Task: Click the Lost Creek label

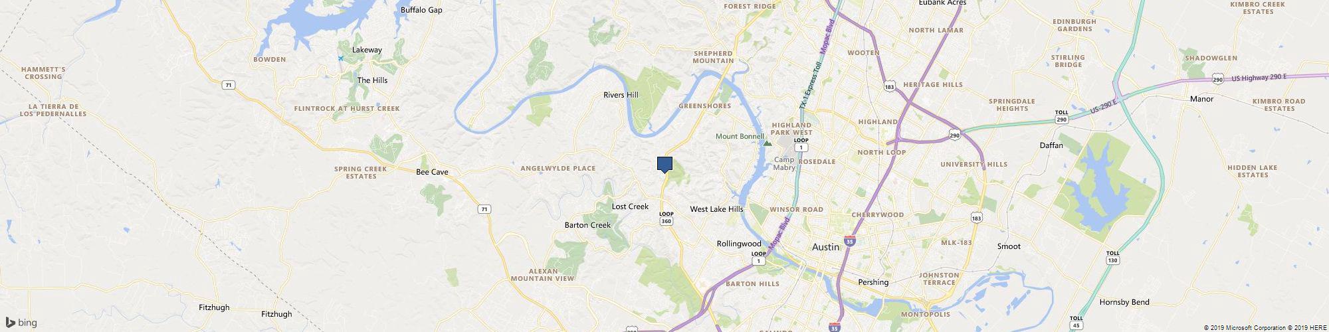Action: (630, 207)
